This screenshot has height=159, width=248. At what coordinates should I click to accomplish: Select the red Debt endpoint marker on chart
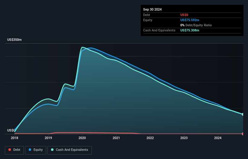coord(243,134)
